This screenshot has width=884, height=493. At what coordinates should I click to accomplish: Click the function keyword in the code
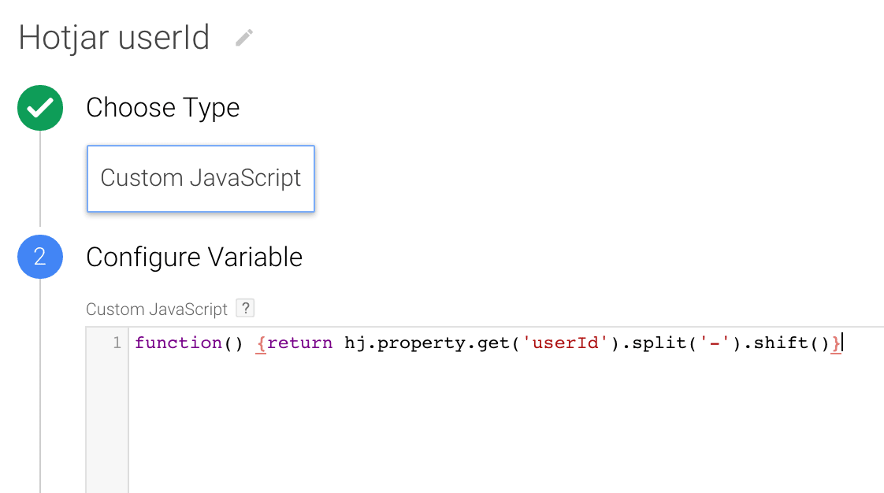(x=178, y=343)
